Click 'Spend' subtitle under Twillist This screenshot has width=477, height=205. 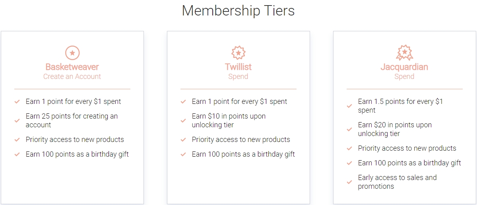click(238, 77)
